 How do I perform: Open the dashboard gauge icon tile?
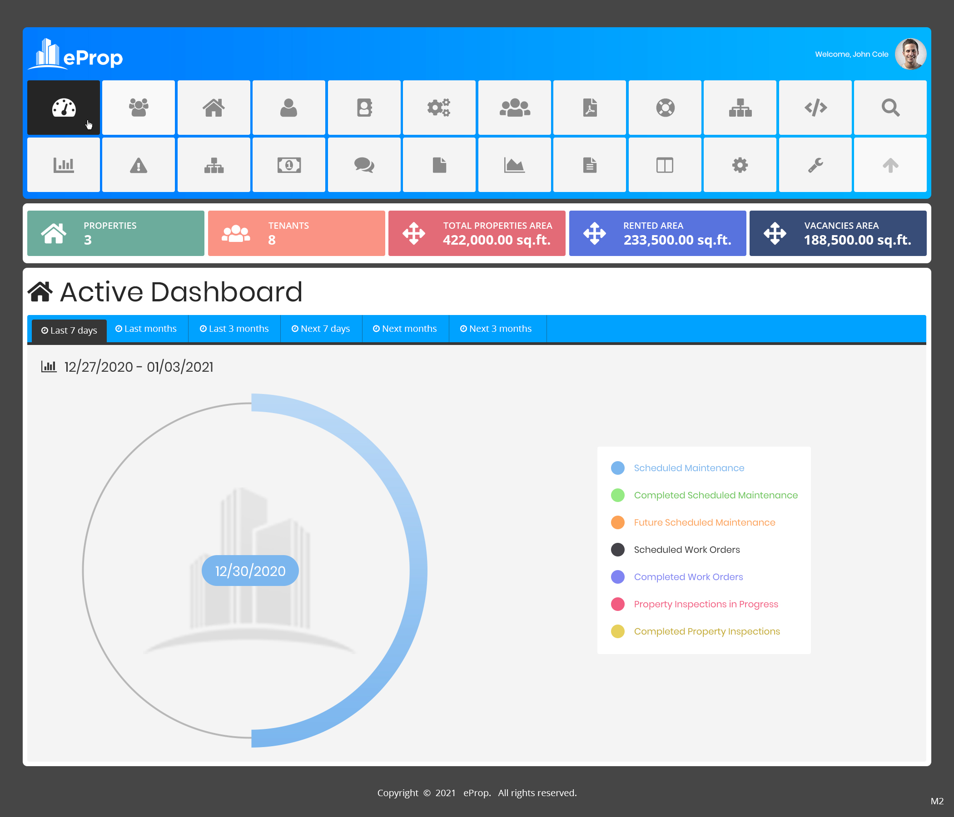64,108
